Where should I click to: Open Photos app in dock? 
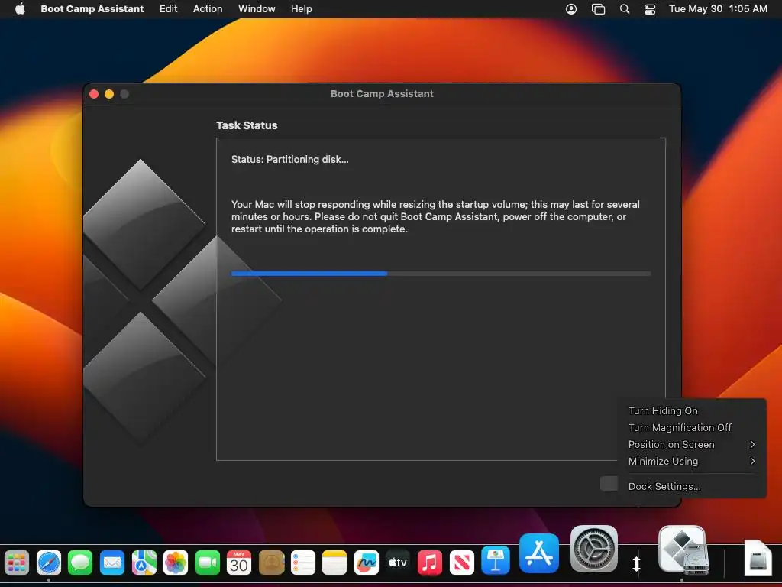pyautogui.click(x=176, y=563)
